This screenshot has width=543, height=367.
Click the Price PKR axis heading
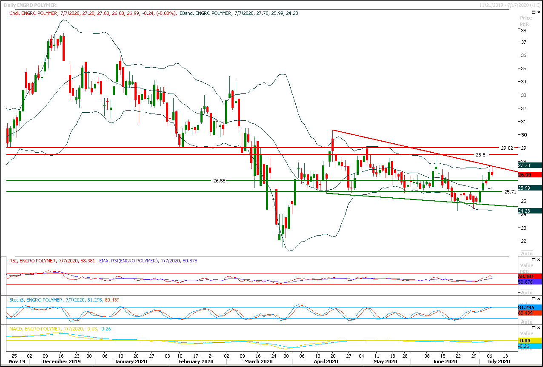click(526, 21)
